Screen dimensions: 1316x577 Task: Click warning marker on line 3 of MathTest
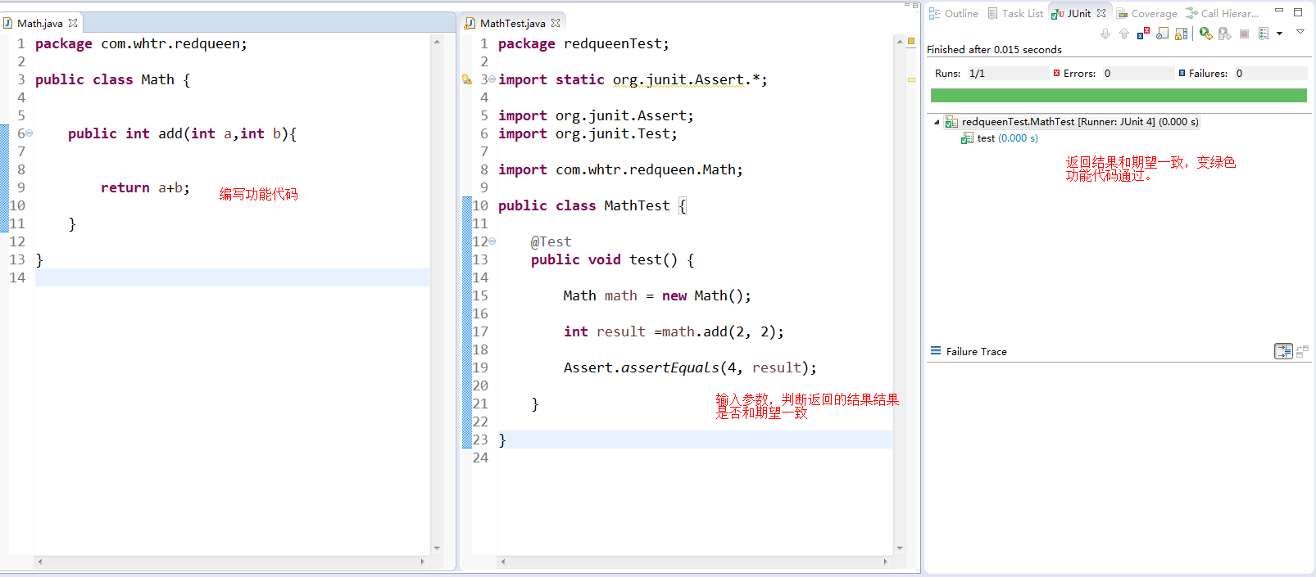(x=467, y=79)
